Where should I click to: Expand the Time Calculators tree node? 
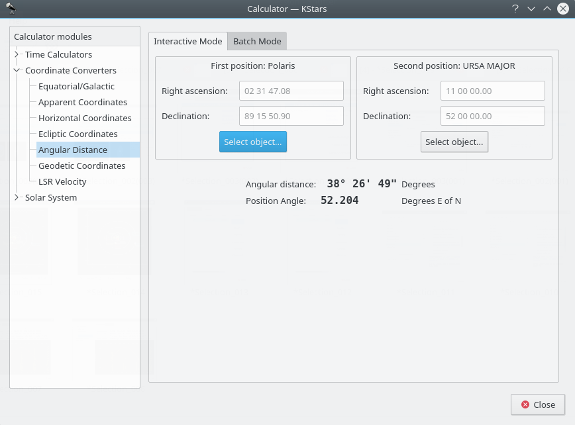point(17,54)
